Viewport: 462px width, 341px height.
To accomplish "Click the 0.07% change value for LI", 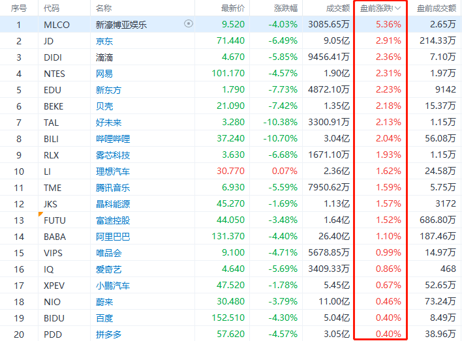I will (285, 171).
